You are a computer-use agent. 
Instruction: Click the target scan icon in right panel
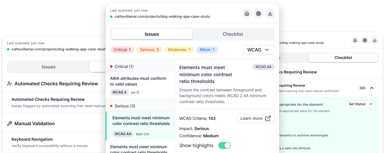[365, 40]
